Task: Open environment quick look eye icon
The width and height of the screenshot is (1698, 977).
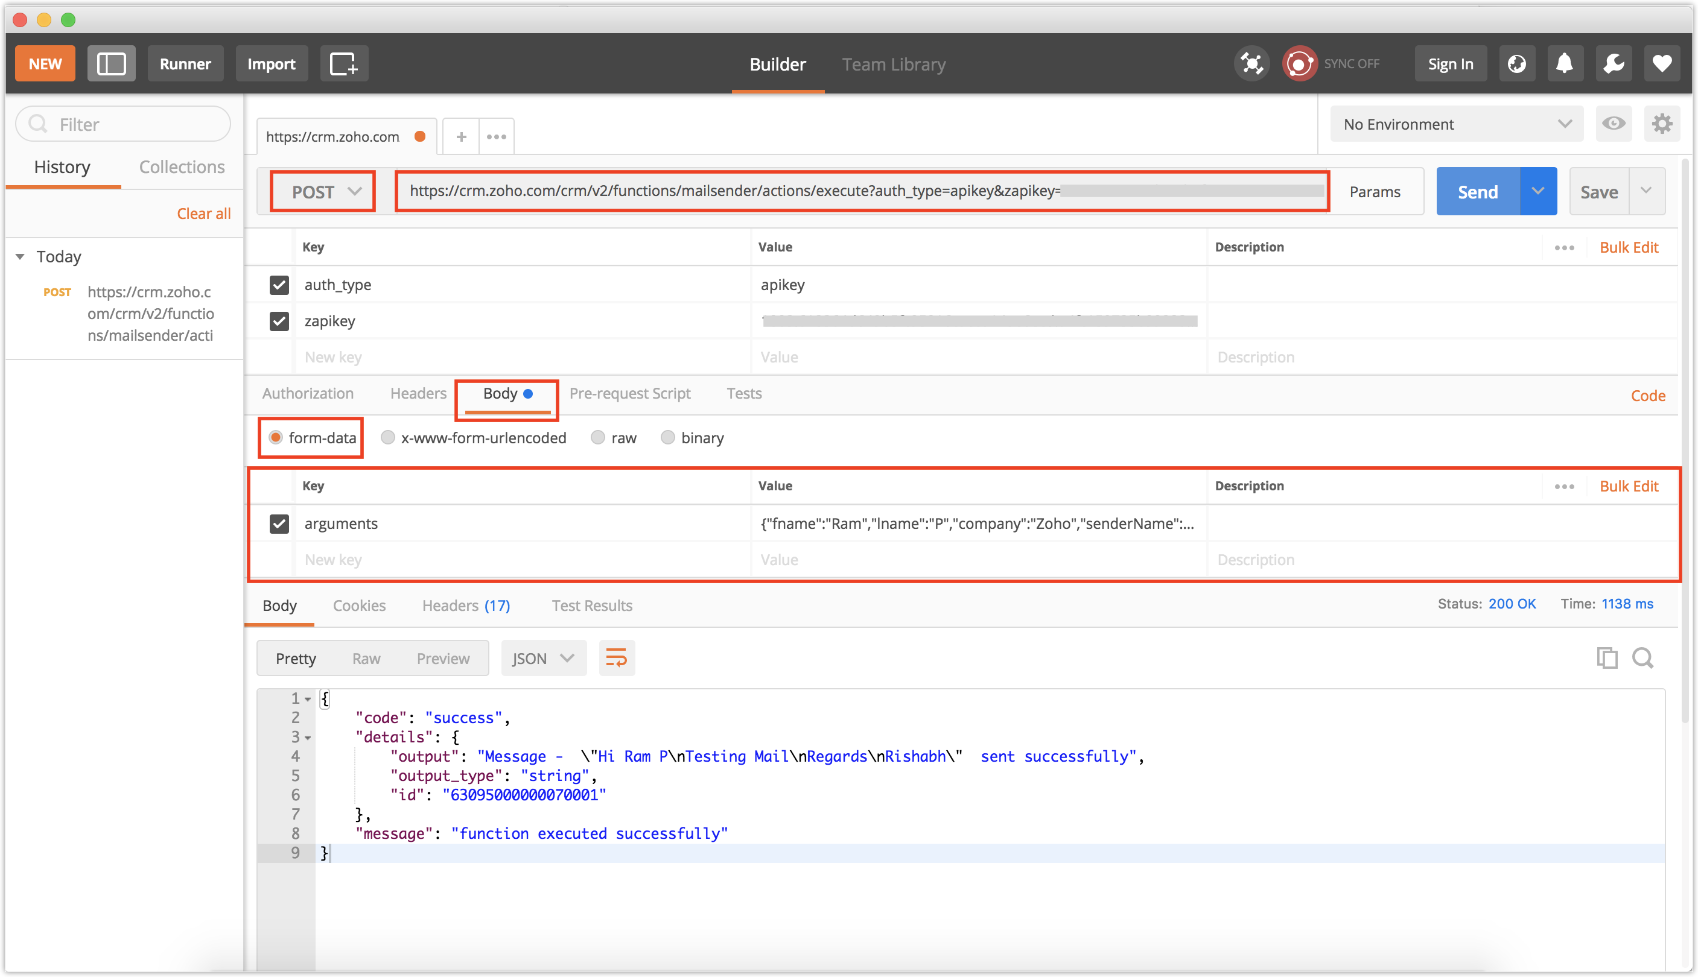Action: tap(1614, 124)
